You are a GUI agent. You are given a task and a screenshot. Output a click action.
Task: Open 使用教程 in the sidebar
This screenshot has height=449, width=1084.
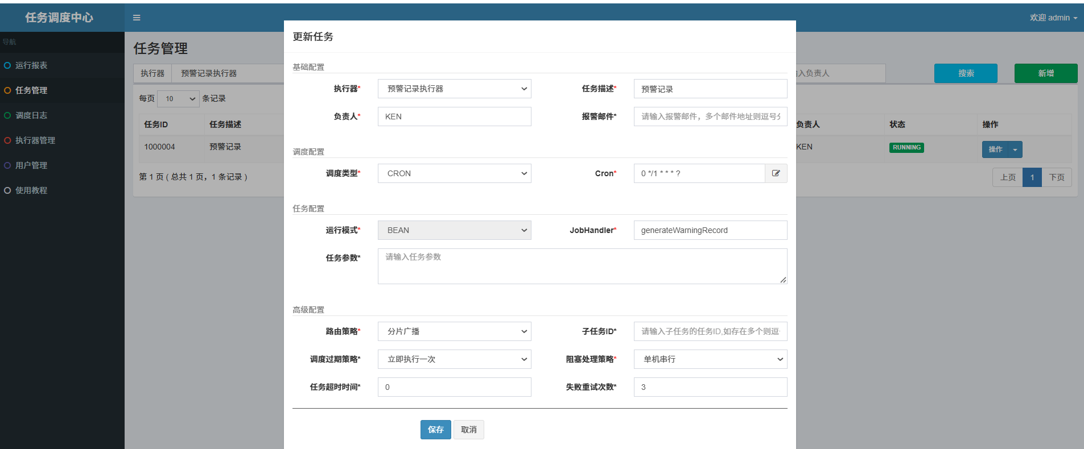tap(62, 190)
